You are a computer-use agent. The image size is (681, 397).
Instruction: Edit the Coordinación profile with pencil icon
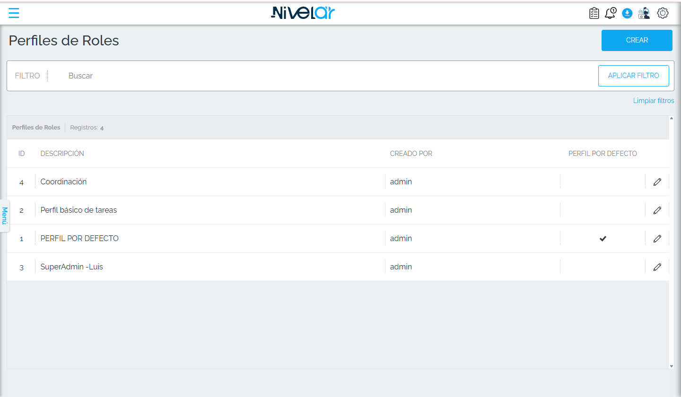[657, 182]
